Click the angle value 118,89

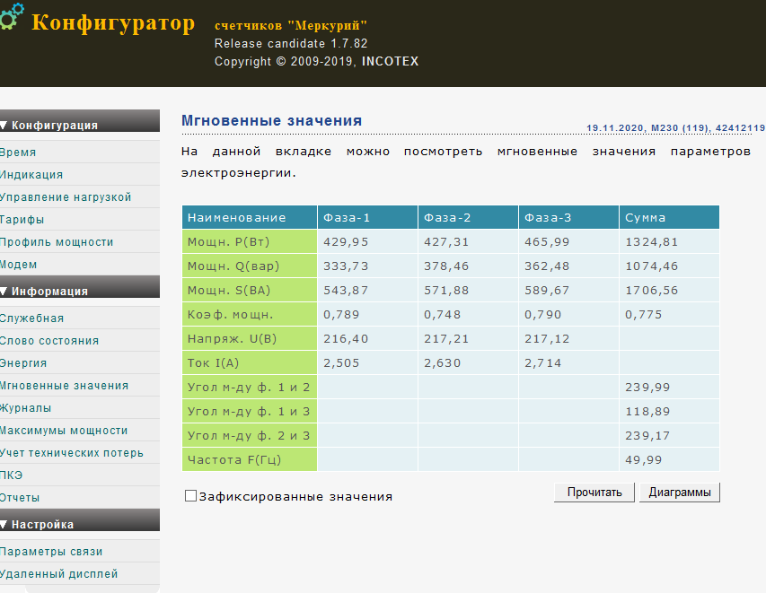tap(647, 412)
